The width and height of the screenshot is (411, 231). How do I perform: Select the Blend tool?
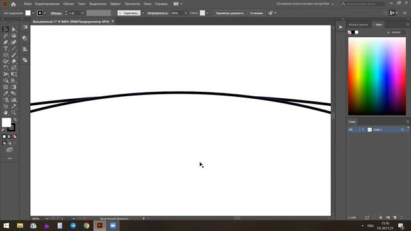tap(13, 94)
